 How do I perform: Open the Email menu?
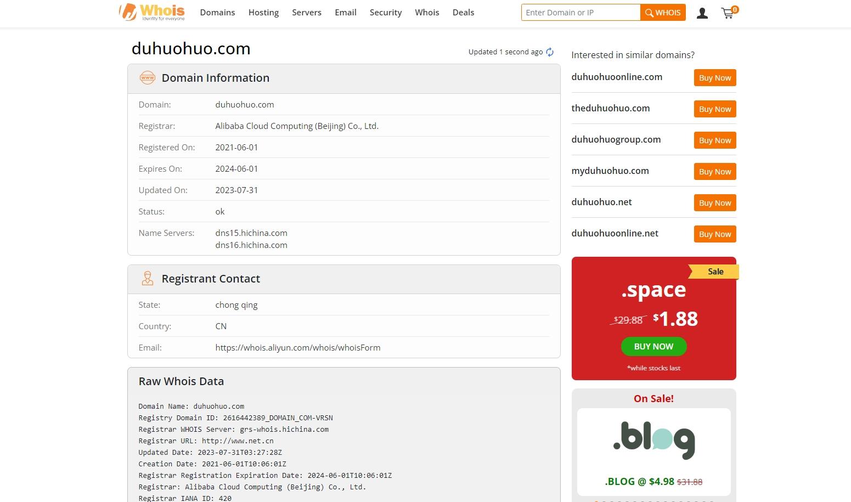click(346, 13)
